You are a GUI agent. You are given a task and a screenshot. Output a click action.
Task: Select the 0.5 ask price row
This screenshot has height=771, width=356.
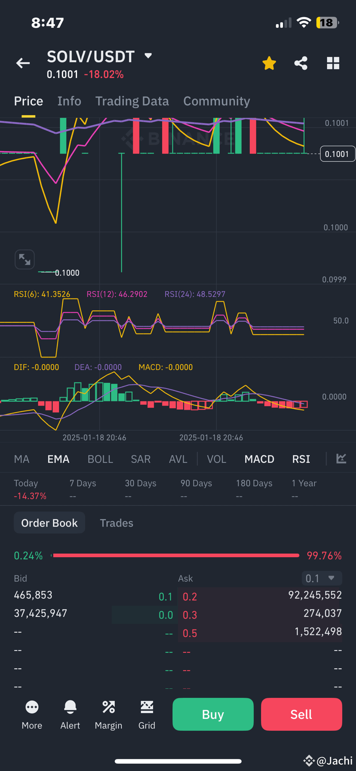click(x=260, y=632)
